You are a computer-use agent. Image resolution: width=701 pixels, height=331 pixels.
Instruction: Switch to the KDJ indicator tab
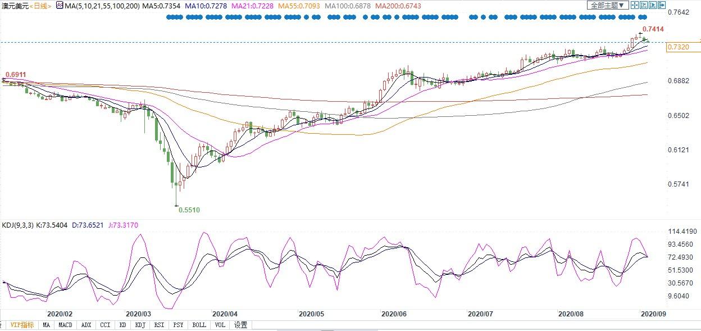coord(140,325)
